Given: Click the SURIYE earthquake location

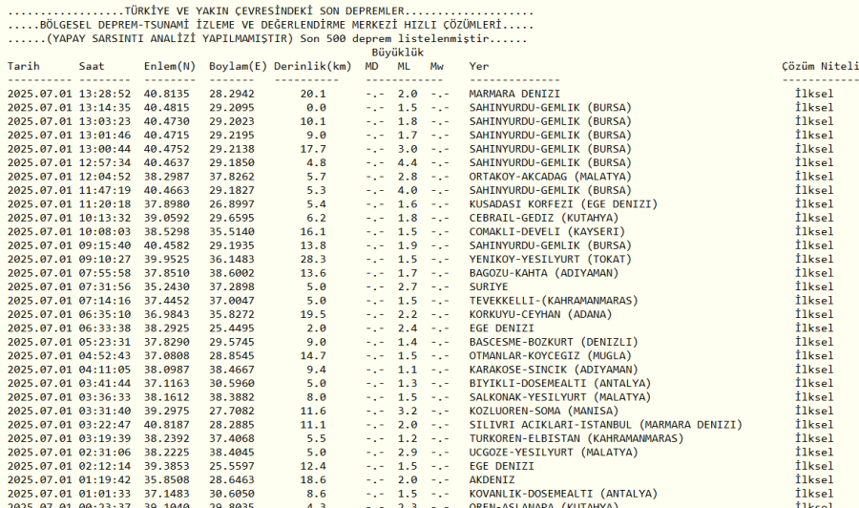Looking at the screenshot, I should tap(489, 286).
